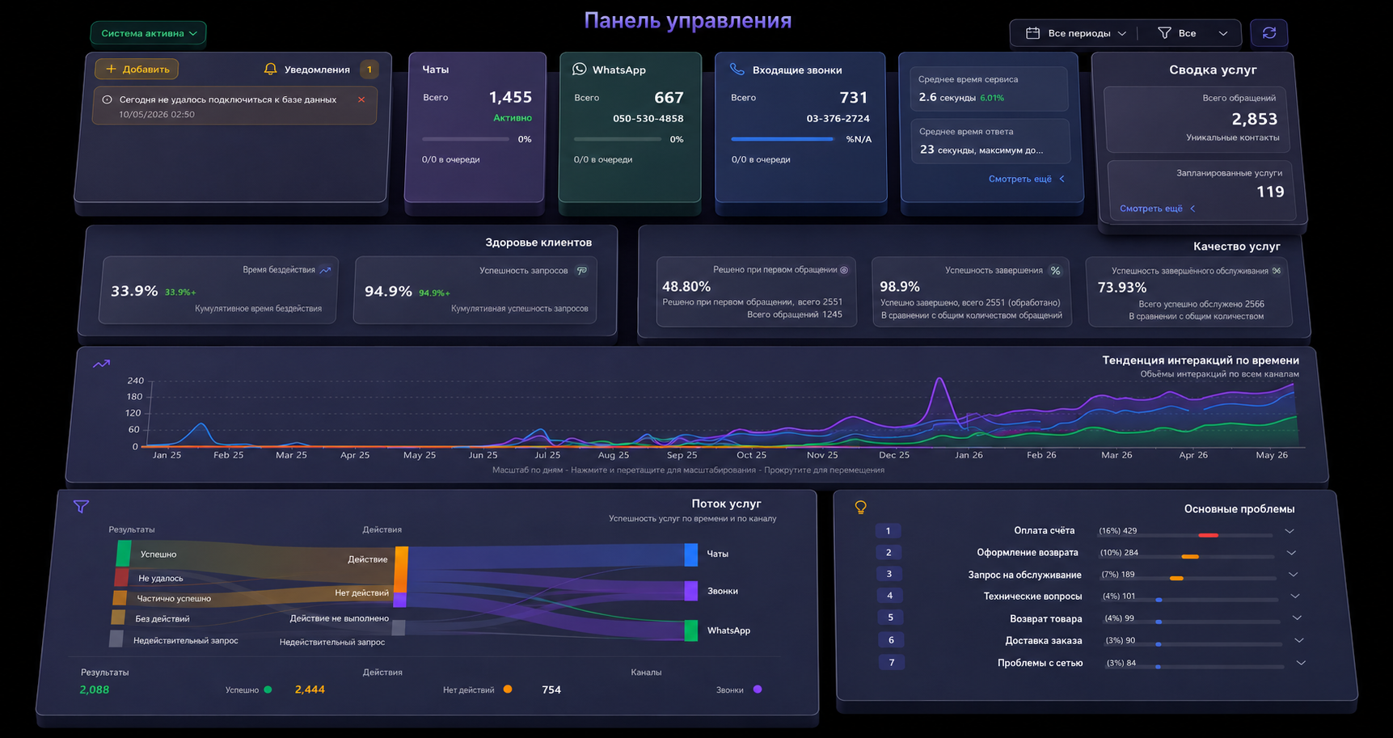Click the WhatsApp number 050-530-4858
Viewport: 1393px width, 738px height.
coord(648,119)
